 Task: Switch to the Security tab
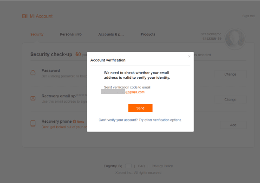coord(37,34)
